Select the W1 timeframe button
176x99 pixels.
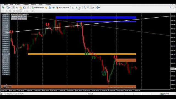(32, 11)
